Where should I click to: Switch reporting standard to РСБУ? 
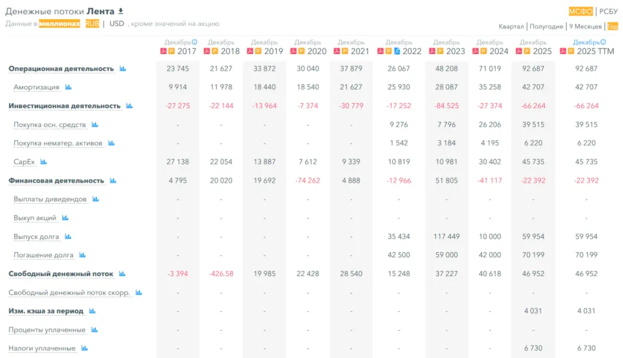609,11
